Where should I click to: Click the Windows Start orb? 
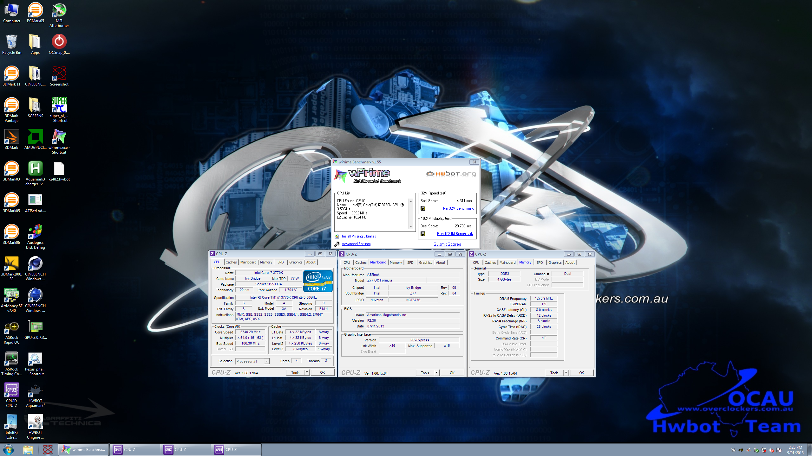coord(9,449)
